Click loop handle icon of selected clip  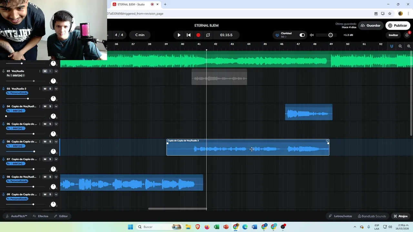[x=327, y=141]
